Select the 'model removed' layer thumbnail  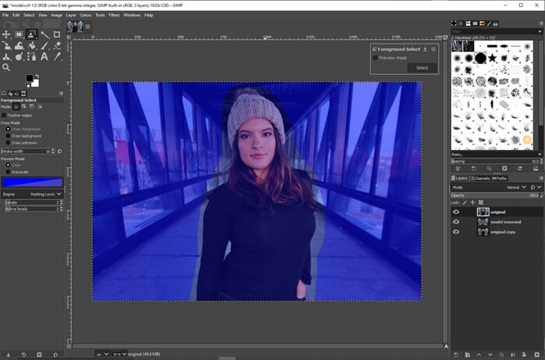coord(483,222)
